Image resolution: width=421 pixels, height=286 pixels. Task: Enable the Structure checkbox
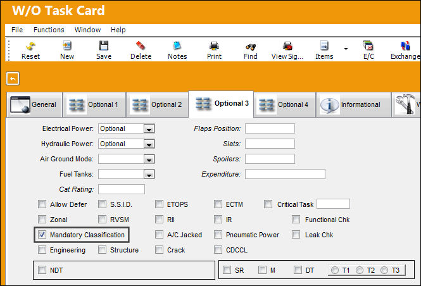[102, 250]
